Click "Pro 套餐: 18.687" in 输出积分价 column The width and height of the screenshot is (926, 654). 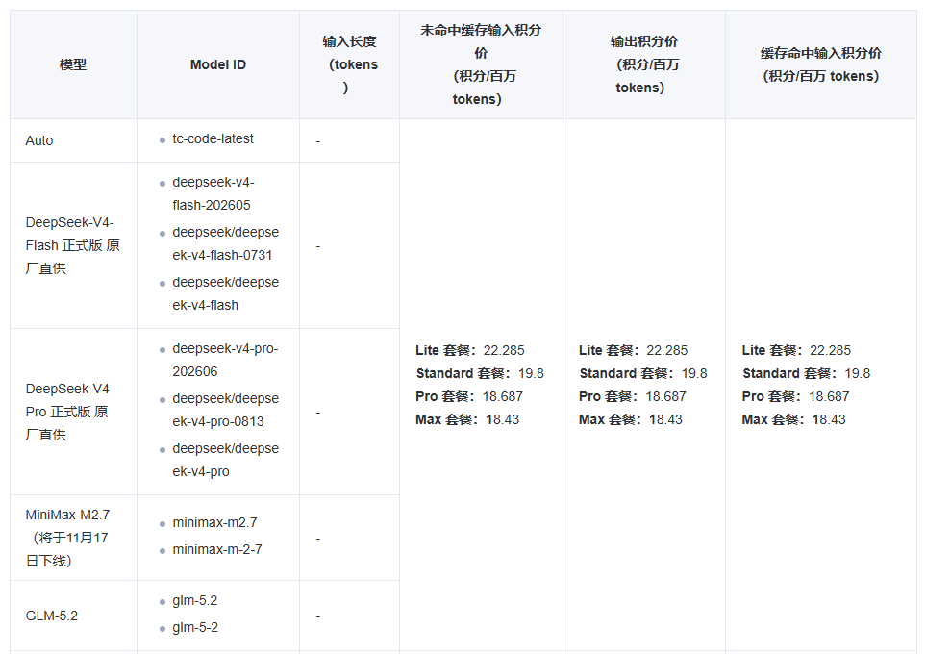coord(633,396)
